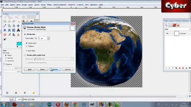
Task: Click Stroke Path brush icon in Paths panel
Action: [x=186, y=68]
